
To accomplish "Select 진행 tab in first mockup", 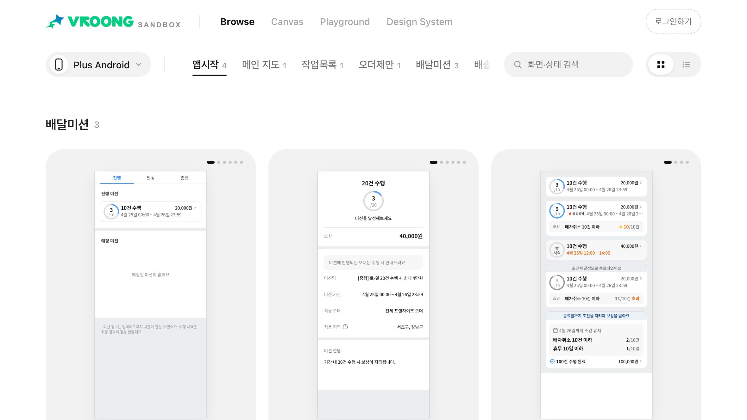I will (117, 178).
